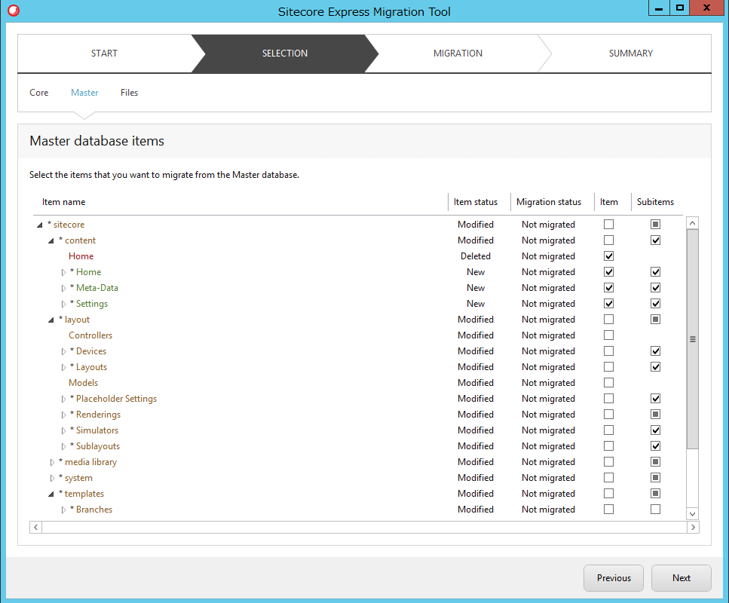Screen dimensions: 729x603
Task: Click the horizontal scroll right arrow
Action: click(x=694, y=527)
